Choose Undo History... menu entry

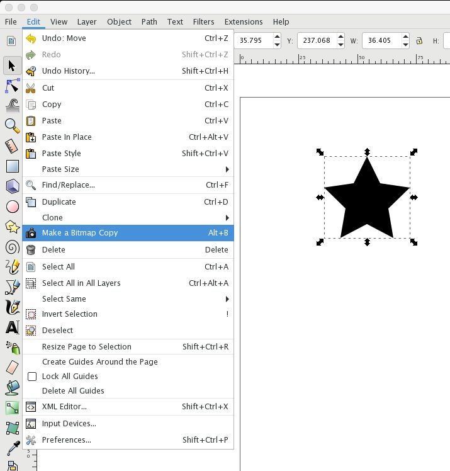pyautogui.click(x=128, y=71)
